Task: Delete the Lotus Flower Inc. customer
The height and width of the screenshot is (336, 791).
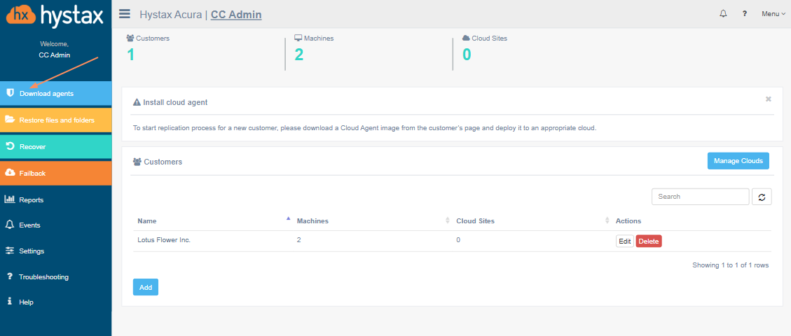Action: click(648, 241)
